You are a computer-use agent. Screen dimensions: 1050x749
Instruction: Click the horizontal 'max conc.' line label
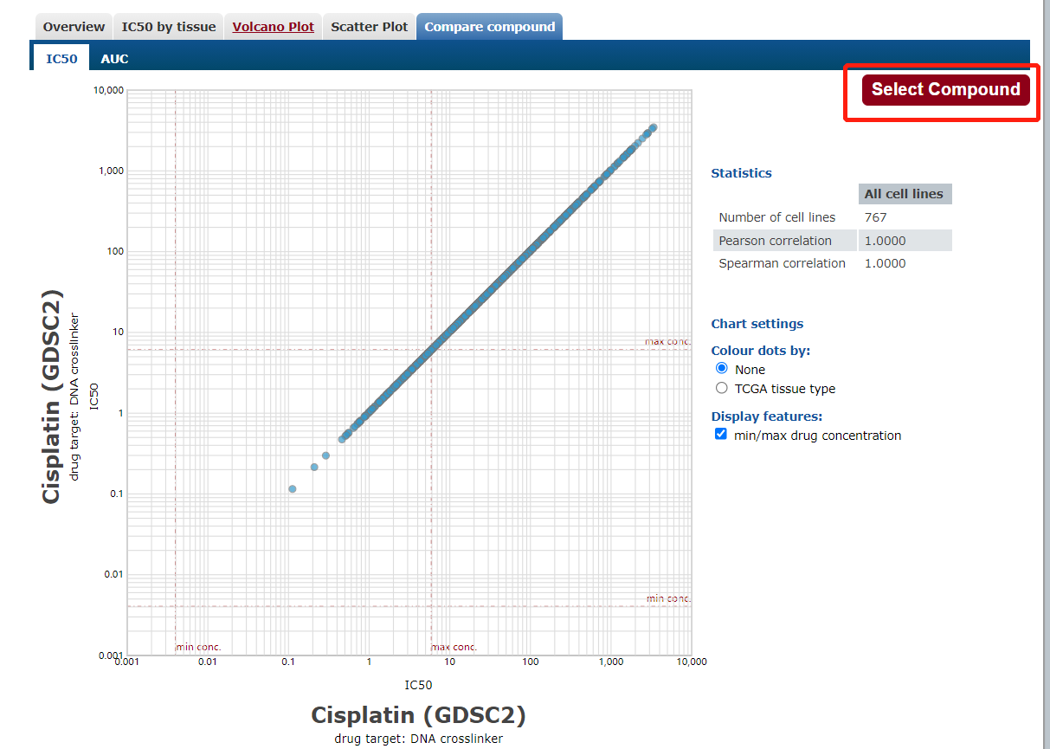coord(667,341)
